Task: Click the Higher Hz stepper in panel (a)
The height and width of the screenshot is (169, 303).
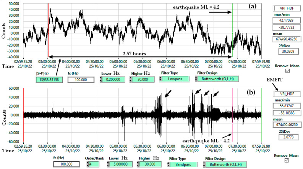Action: 130,79
